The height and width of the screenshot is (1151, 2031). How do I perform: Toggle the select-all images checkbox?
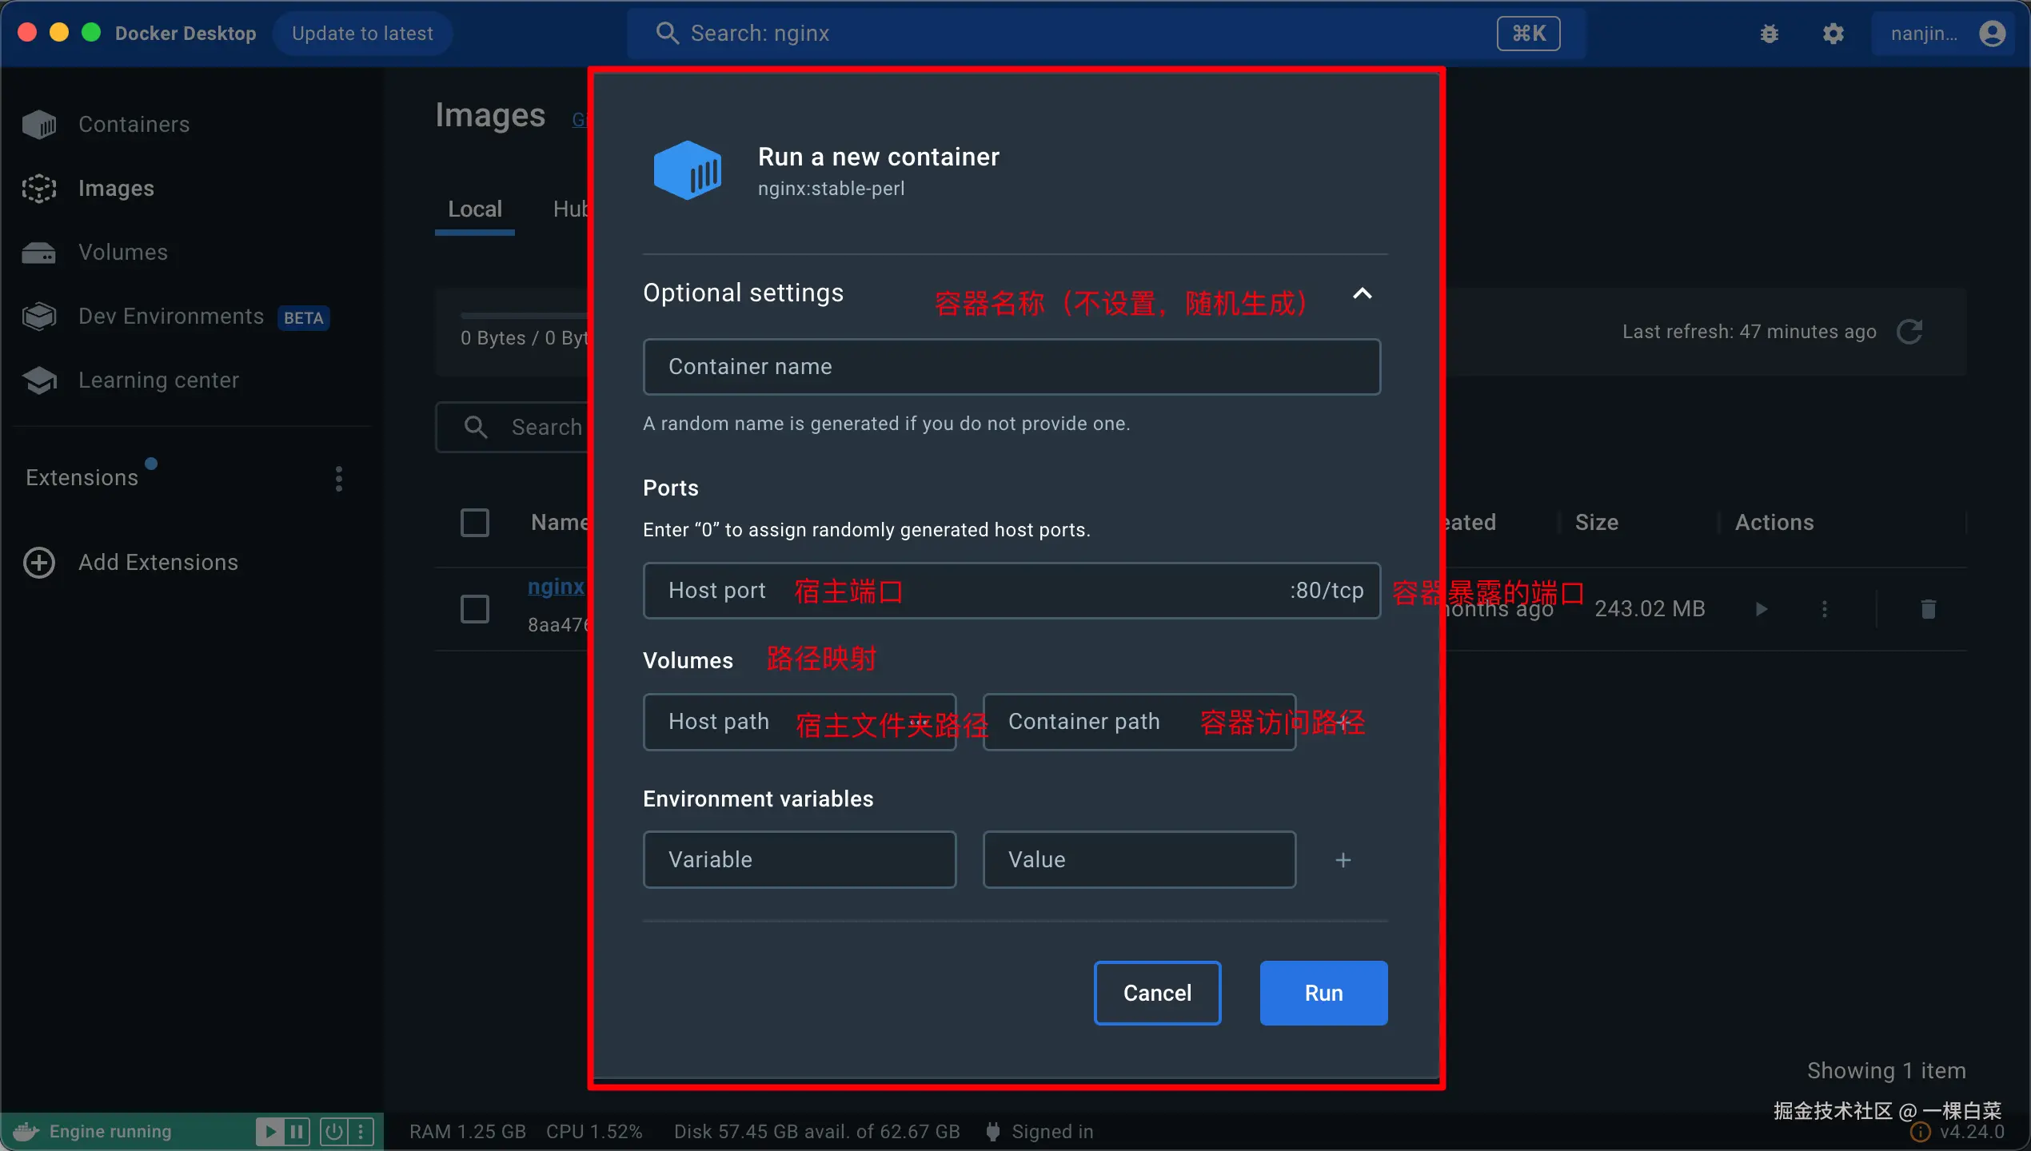pyautogui.click(x=475, y=523)
